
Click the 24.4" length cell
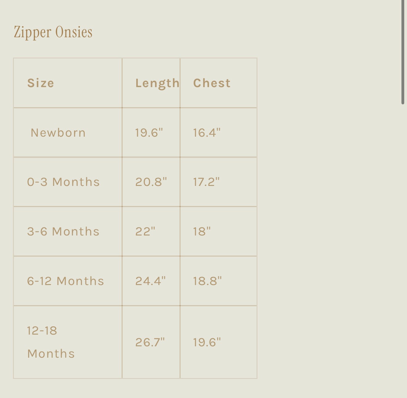pyautogui.click(x=150, y=281)
